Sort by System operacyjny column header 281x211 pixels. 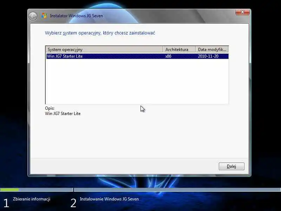104,50
